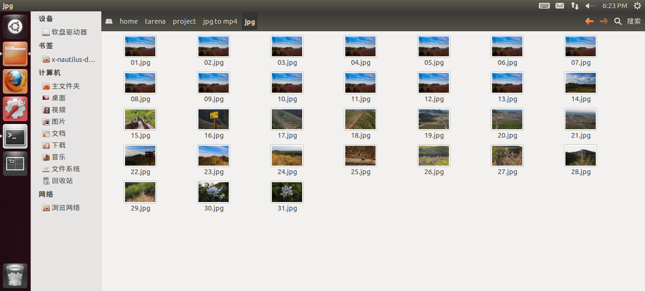645x291 pixels.
Task: Select thumbnail of 15.jpg boardwalk photo
Action: pyautogui.click(x=140, y=119)
